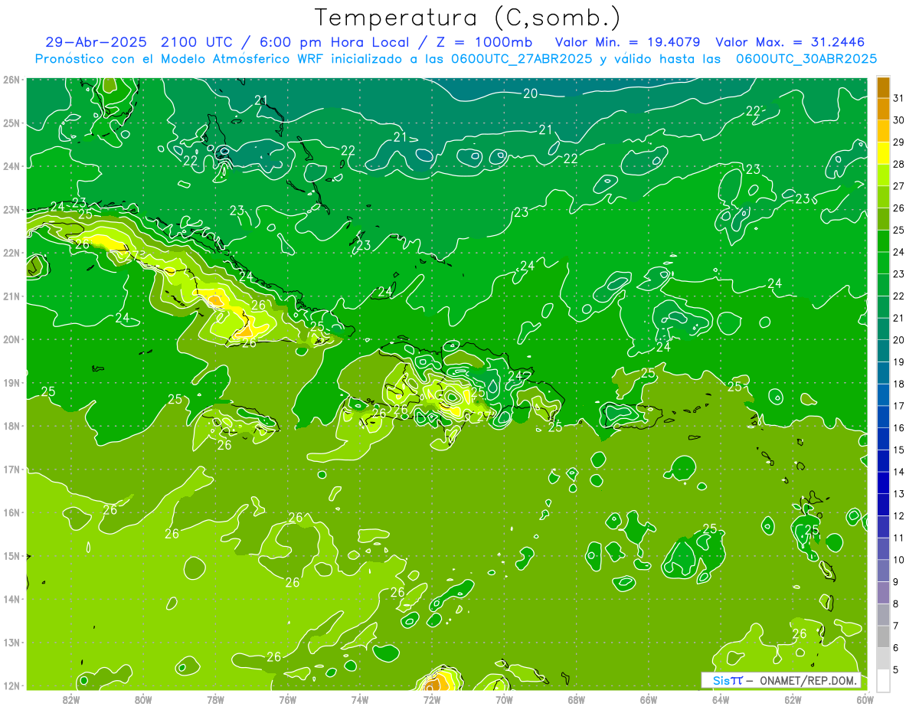Click the 'Valor Min. = 19.4079' readout
919x710 pixels.
point(627,42)
